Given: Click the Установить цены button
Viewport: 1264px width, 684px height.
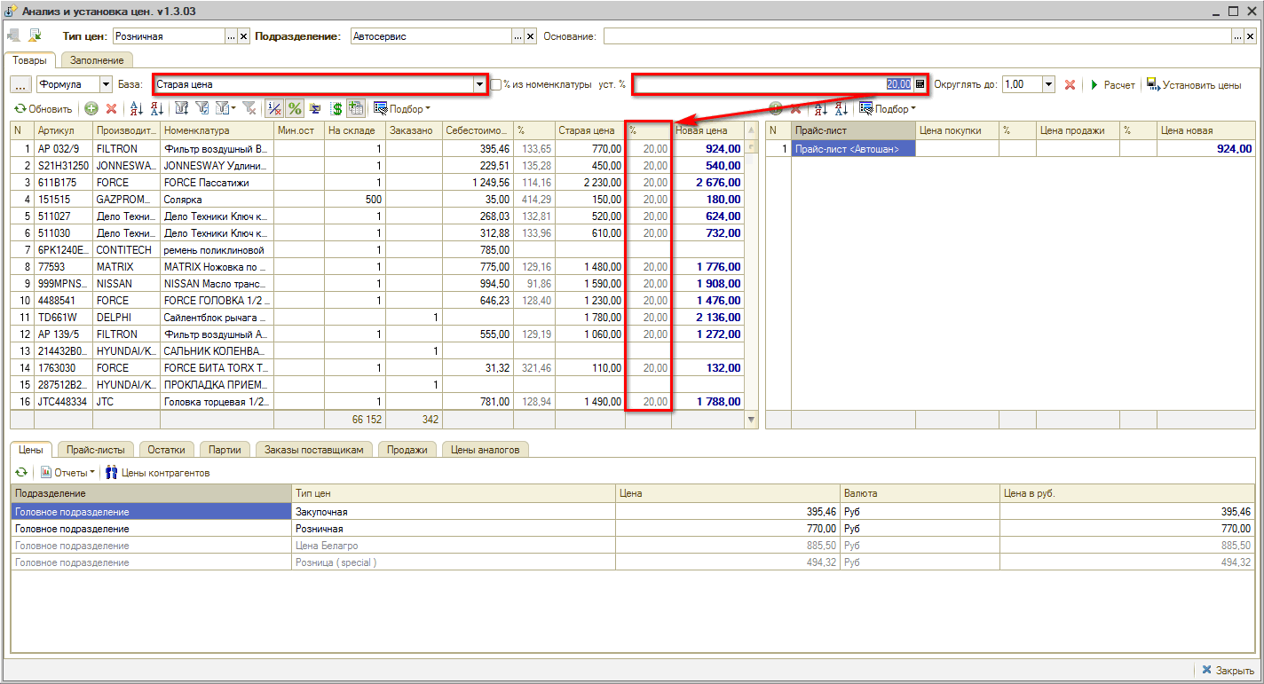Looking at the screenshot, I should 1194,84.
